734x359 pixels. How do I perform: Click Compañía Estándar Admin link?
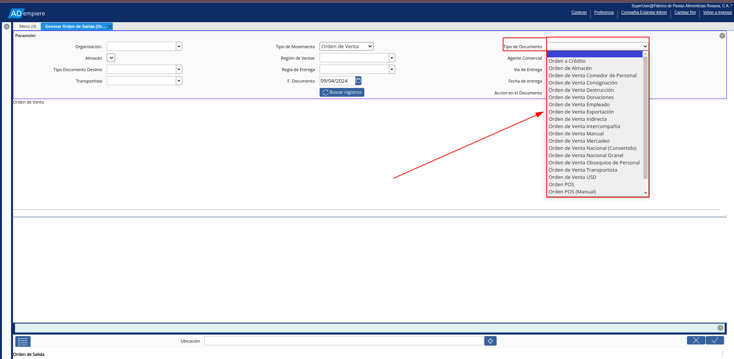(x=644, y=12)
